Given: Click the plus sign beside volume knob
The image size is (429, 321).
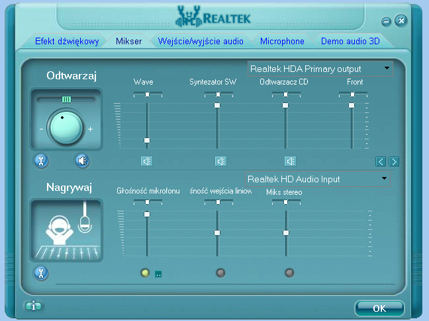Looking at the screenshot, I should pyautogui.click(x=90, y=129).
